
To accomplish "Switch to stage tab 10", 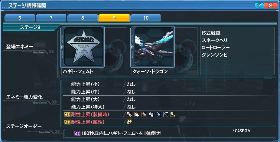I will tap(145, 18).
